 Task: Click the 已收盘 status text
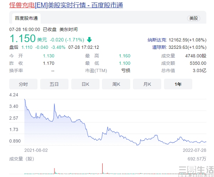coord(50,30)
